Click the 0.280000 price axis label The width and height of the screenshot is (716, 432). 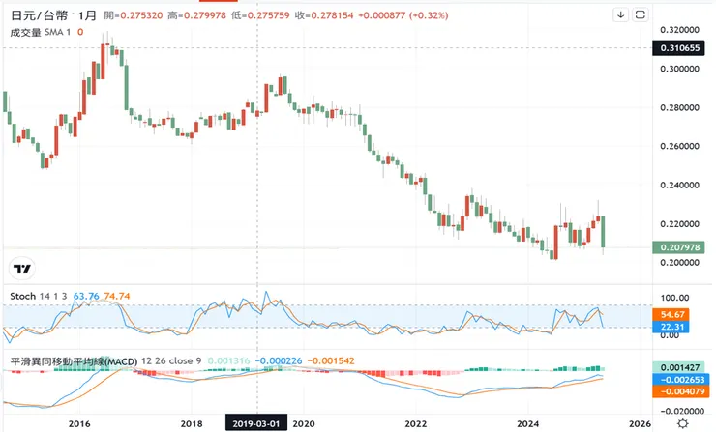[x=679, y=107]
